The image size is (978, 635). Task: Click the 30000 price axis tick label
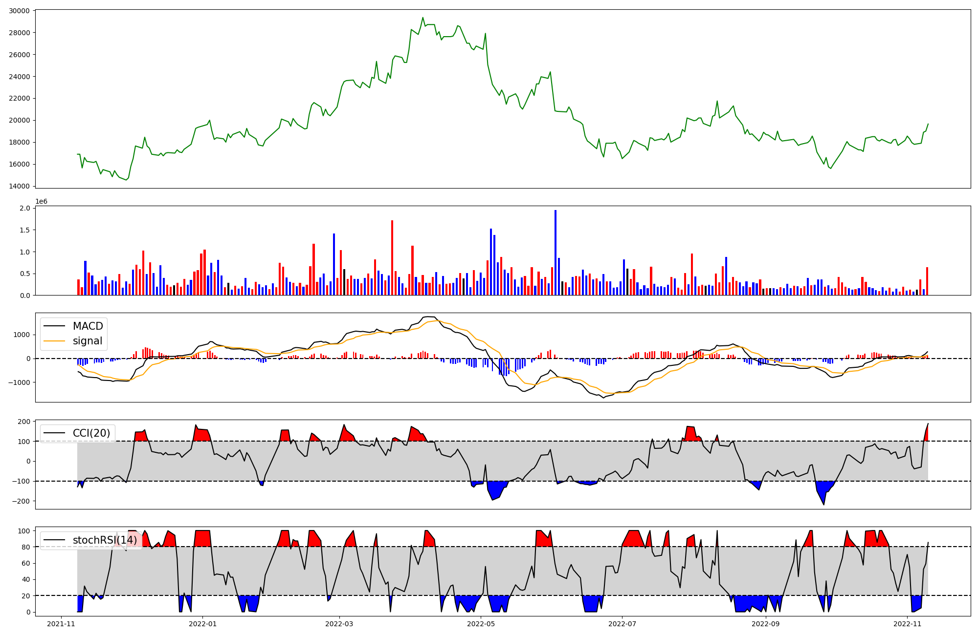[20, 11]
